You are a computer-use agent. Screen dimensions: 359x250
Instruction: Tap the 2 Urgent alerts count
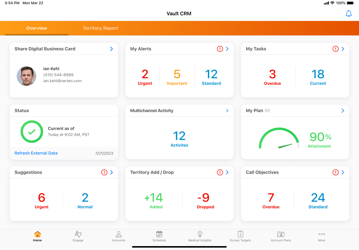(x=145, y=77)
